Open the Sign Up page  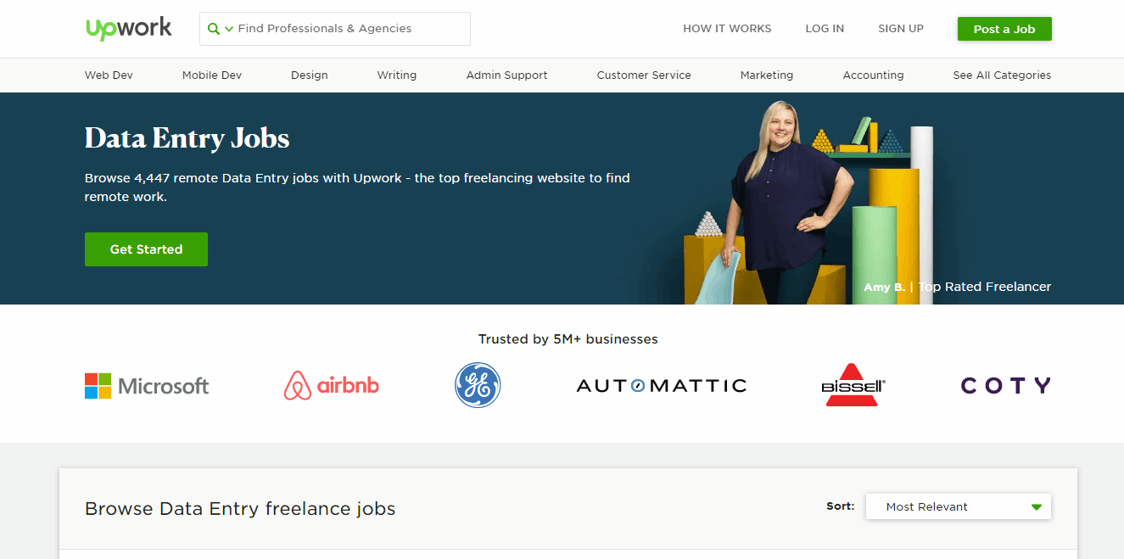pos(900,28)
